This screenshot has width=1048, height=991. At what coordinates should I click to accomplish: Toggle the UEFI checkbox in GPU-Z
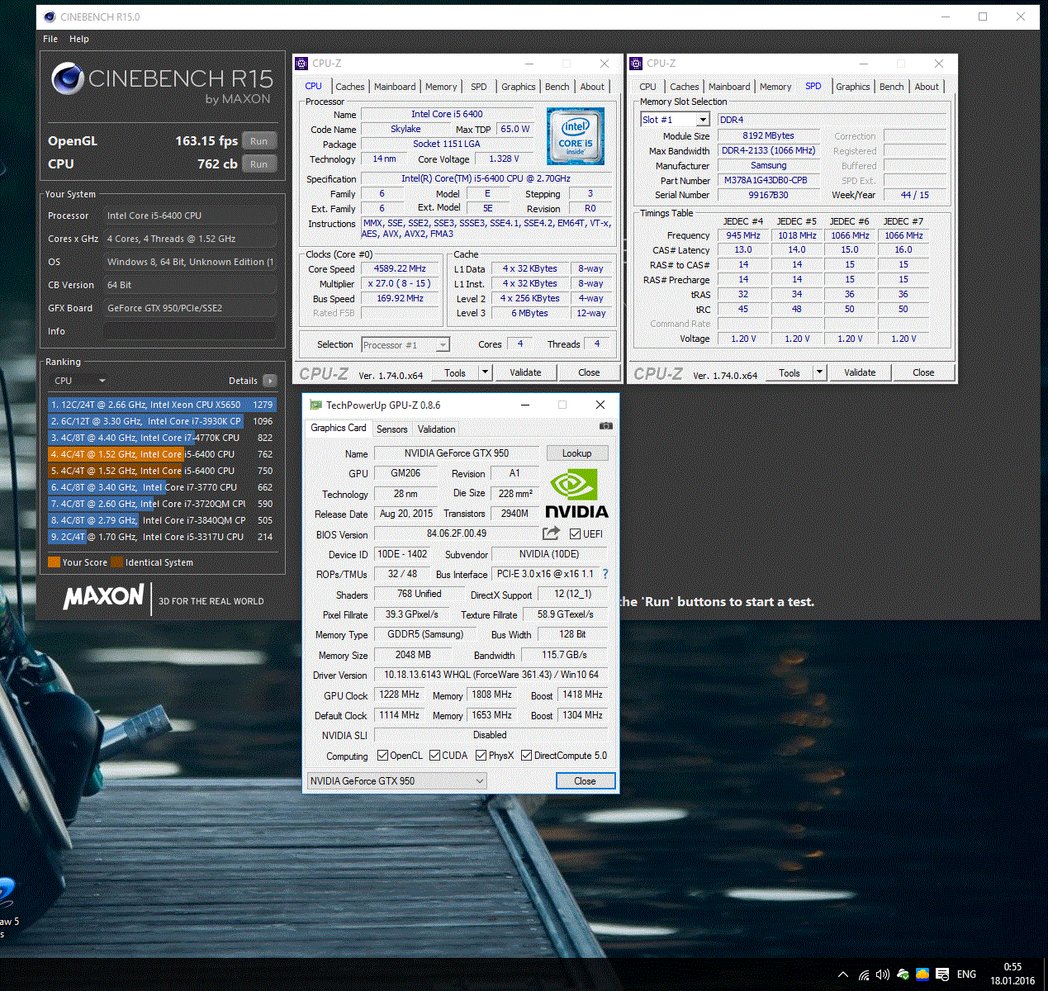(x=575, y=533)
